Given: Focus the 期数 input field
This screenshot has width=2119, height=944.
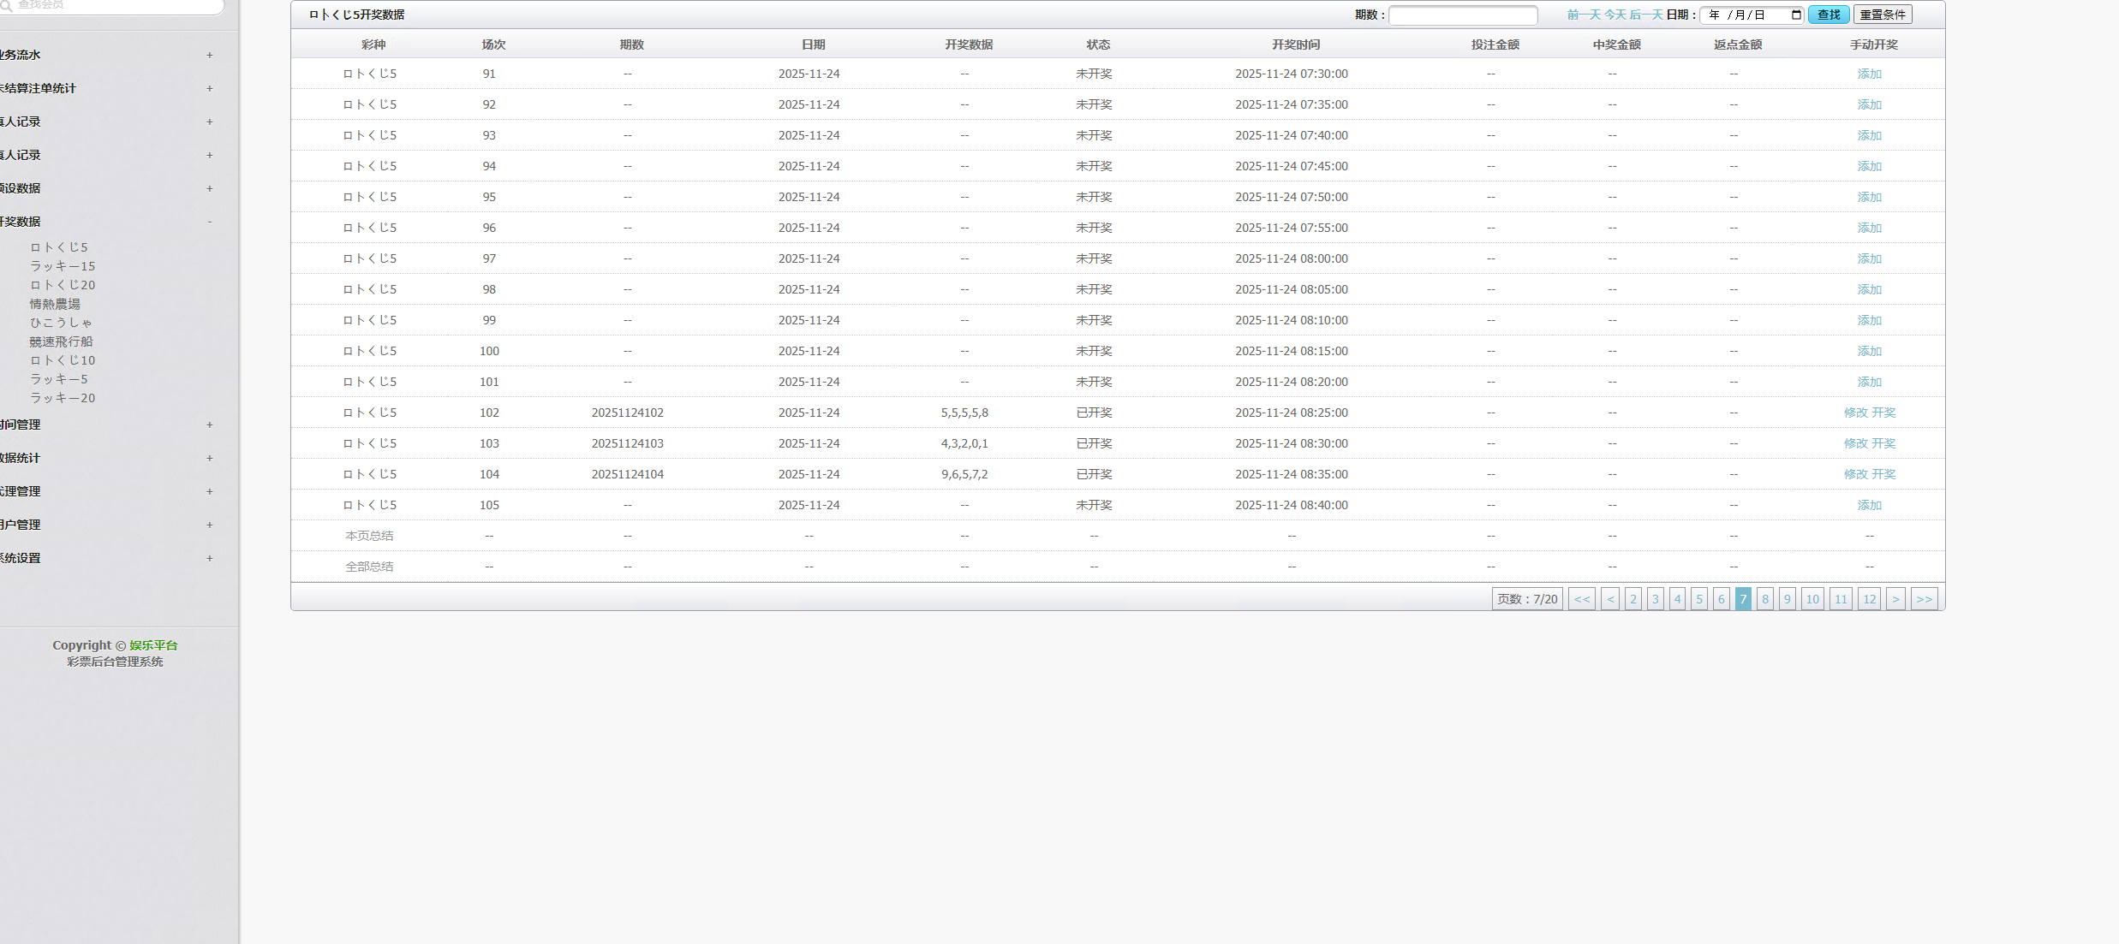Looking at the screenshot, I should click(x=1462, y=15).
